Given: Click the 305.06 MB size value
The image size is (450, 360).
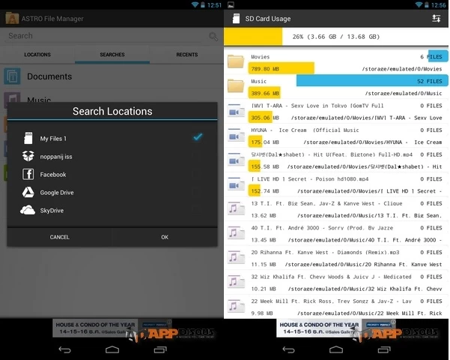Looking at the screenshot, I should 265,118.
